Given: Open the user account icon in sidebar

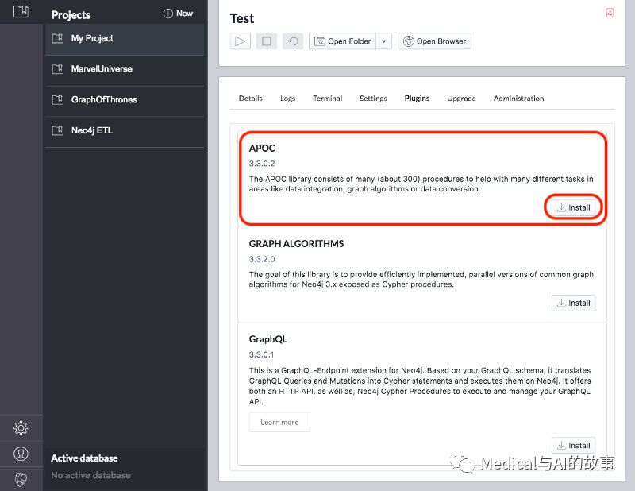Looking at the screenshot, I should tap(21, 454).
